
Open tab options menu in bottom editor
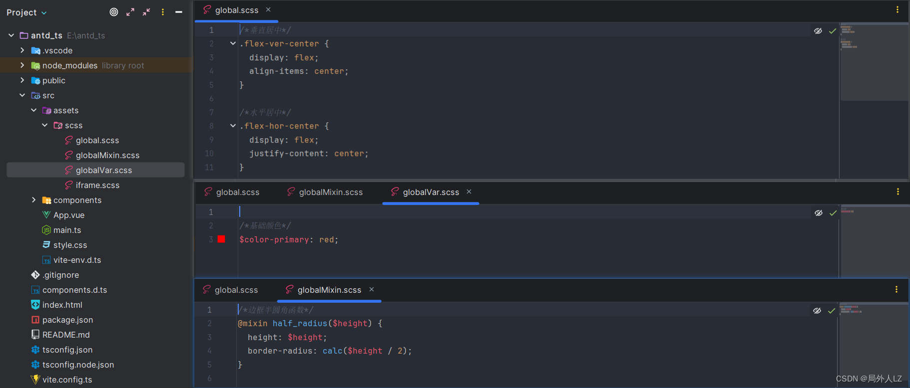pyautogui.click(x=897, y=289)
